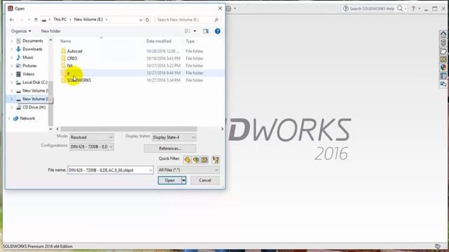Toggle Quick Filter for top-level assemblies
The width and height of the screenshot is (449, 252).
pyautogui.click(x=215, y=160)
